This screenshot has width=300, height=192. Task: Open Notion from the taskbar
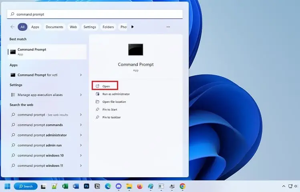[97, 186]
